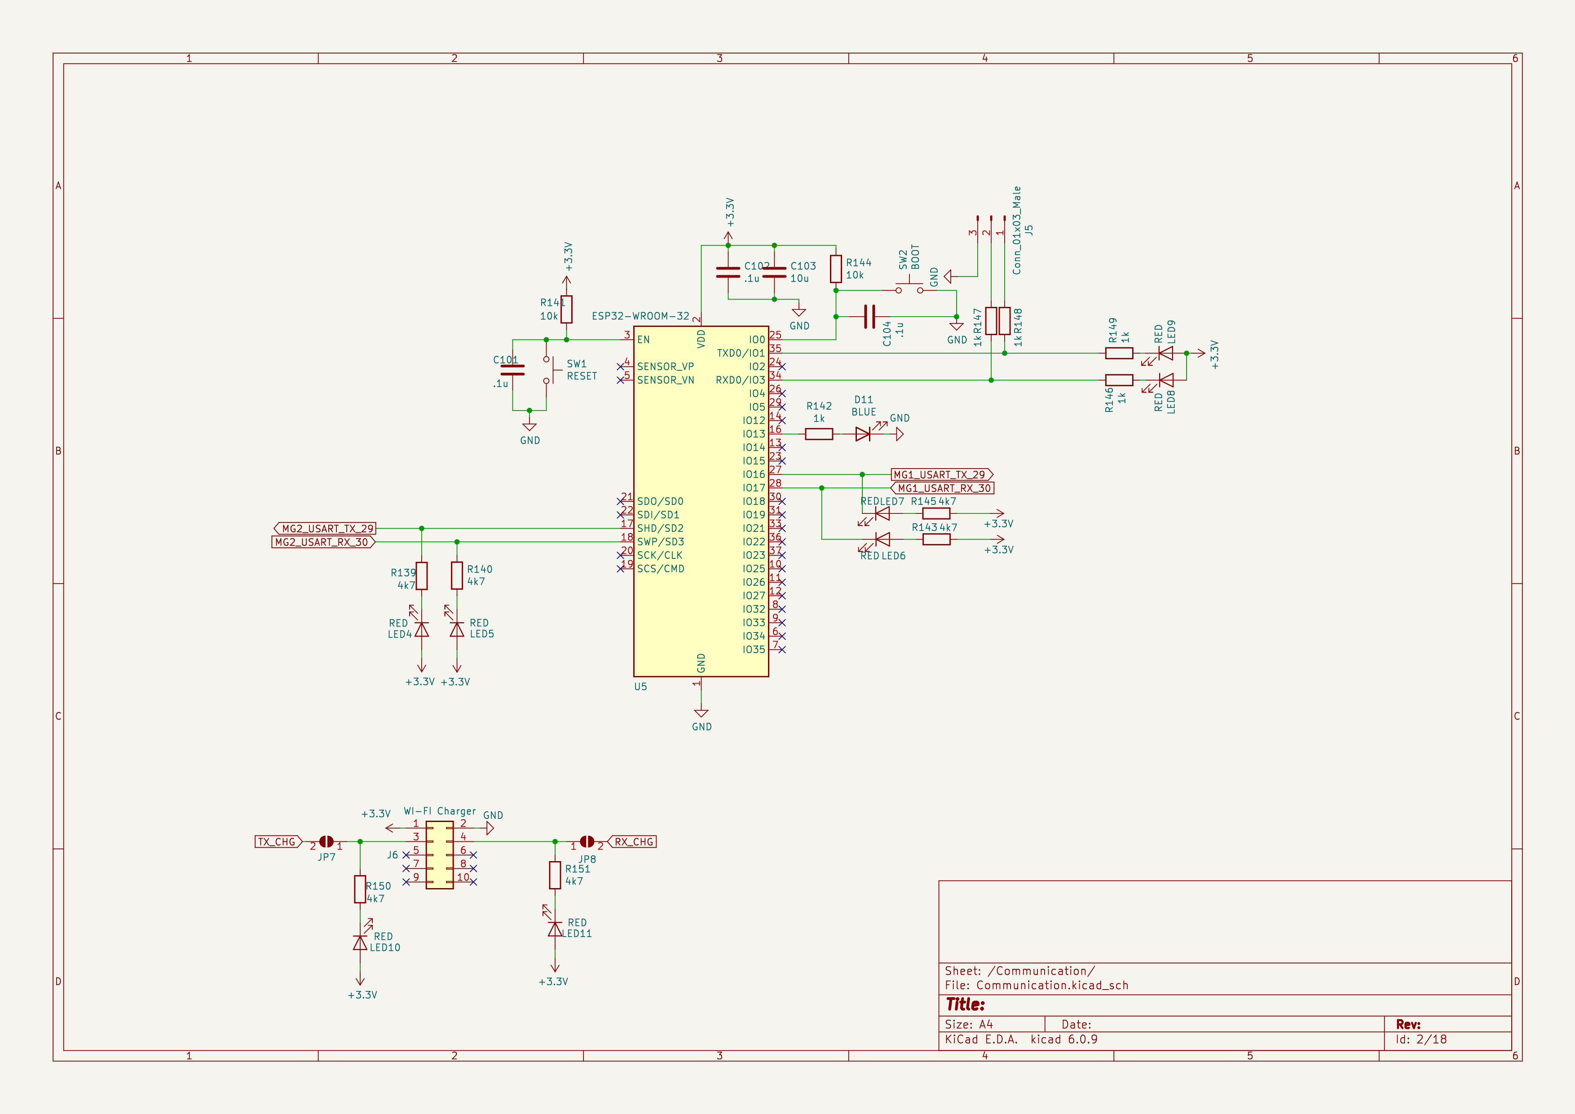The width and height of the screenshot is (1575, 1114).
Task: Click the C103 10u capacitor symbol
Action: point(774,272)
